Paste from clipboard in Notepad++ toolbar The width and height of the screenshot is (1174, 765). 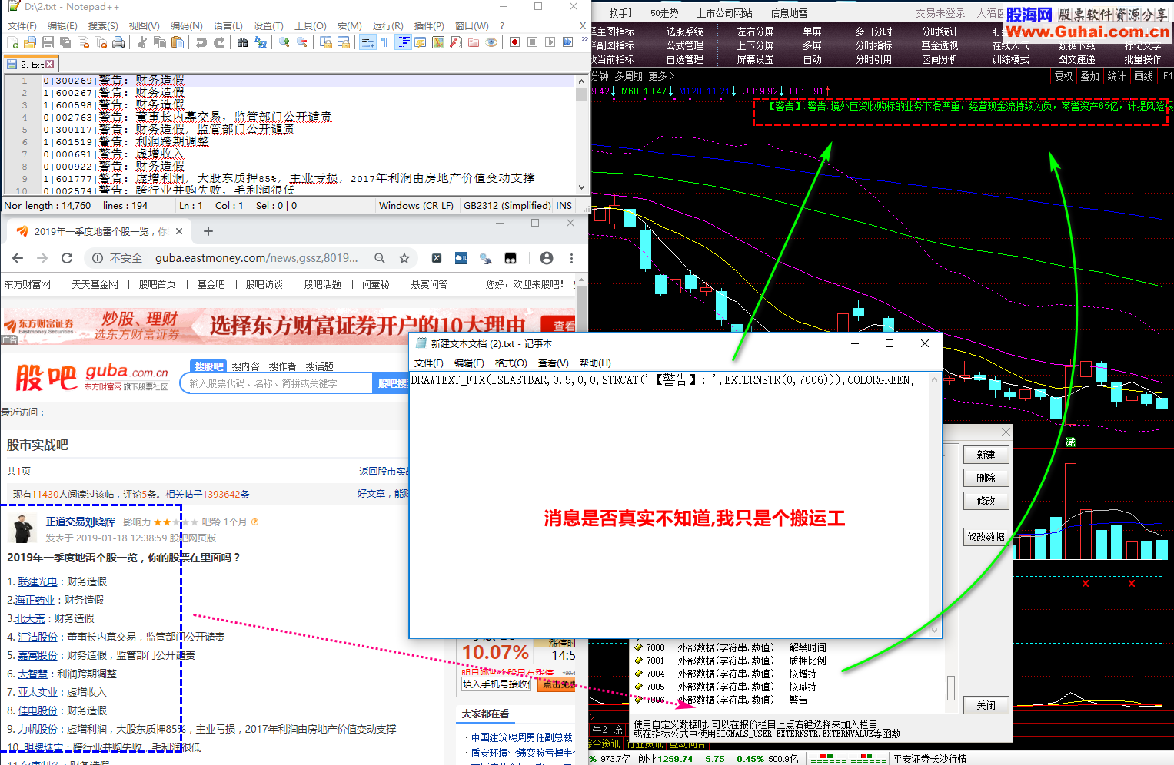click(x=177, y=42)
